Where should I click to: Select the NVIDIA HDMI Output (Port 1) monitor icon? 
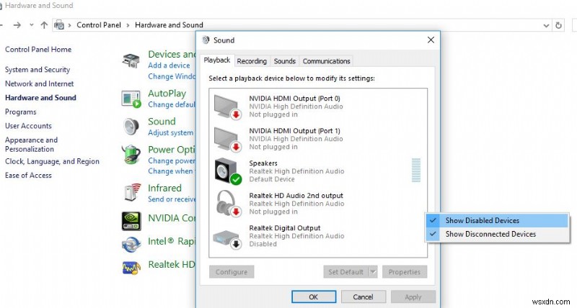227,139
